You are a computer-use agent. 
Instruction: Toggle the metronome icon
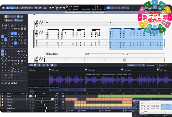[x=97, y=6]
